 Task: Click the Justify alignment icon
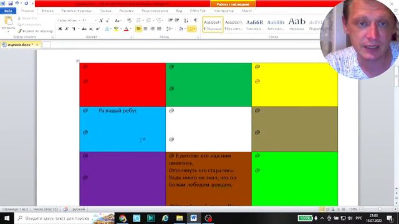159,29
